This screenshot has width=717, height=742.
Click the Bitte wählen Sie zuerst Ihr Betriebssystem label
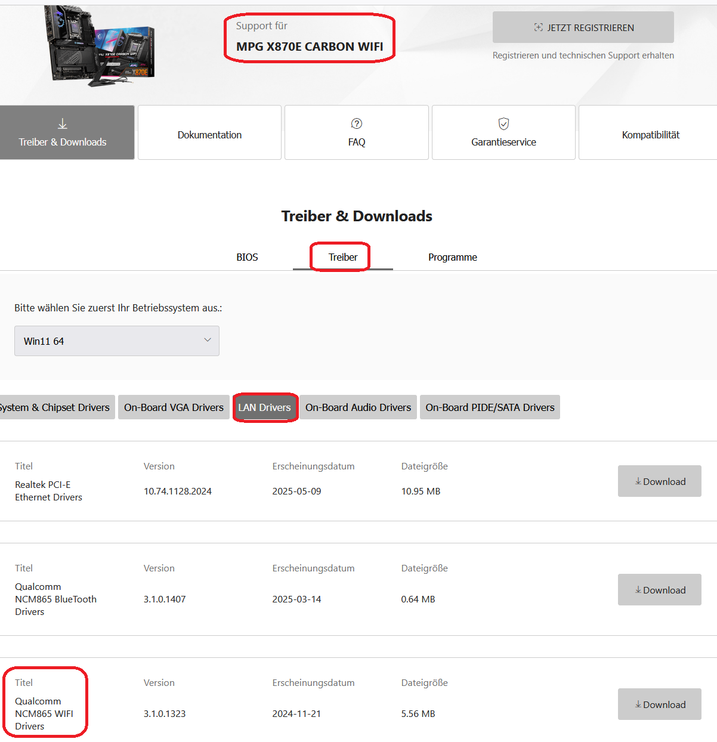tap(118, 308)
